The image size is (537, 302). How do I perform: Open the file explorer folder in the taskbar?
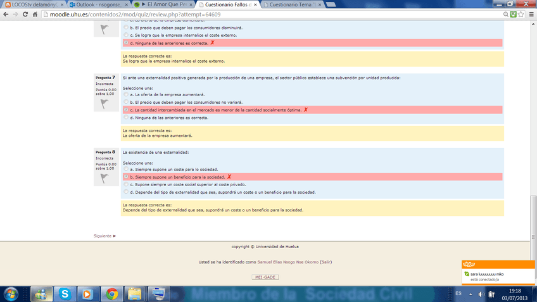pyautogui.click(x=134, y=293)
